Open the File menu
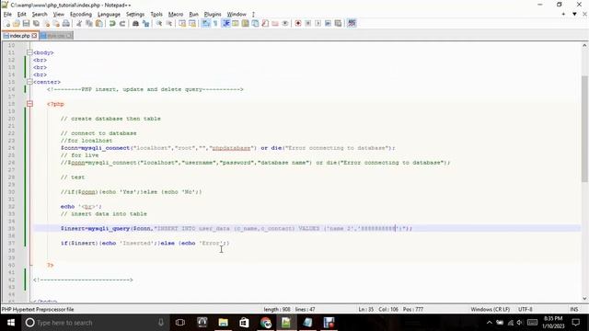The width and height of the screenshot is (589, 331). pyautogui.click(x=7, y=15)
